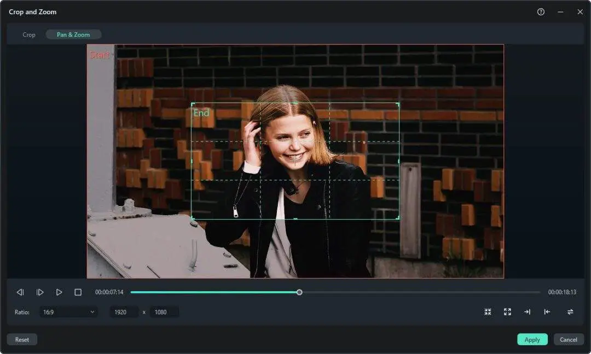Move the playback progress handle
The width and height of the screenshot is (591, 354).
pos(299,292)
